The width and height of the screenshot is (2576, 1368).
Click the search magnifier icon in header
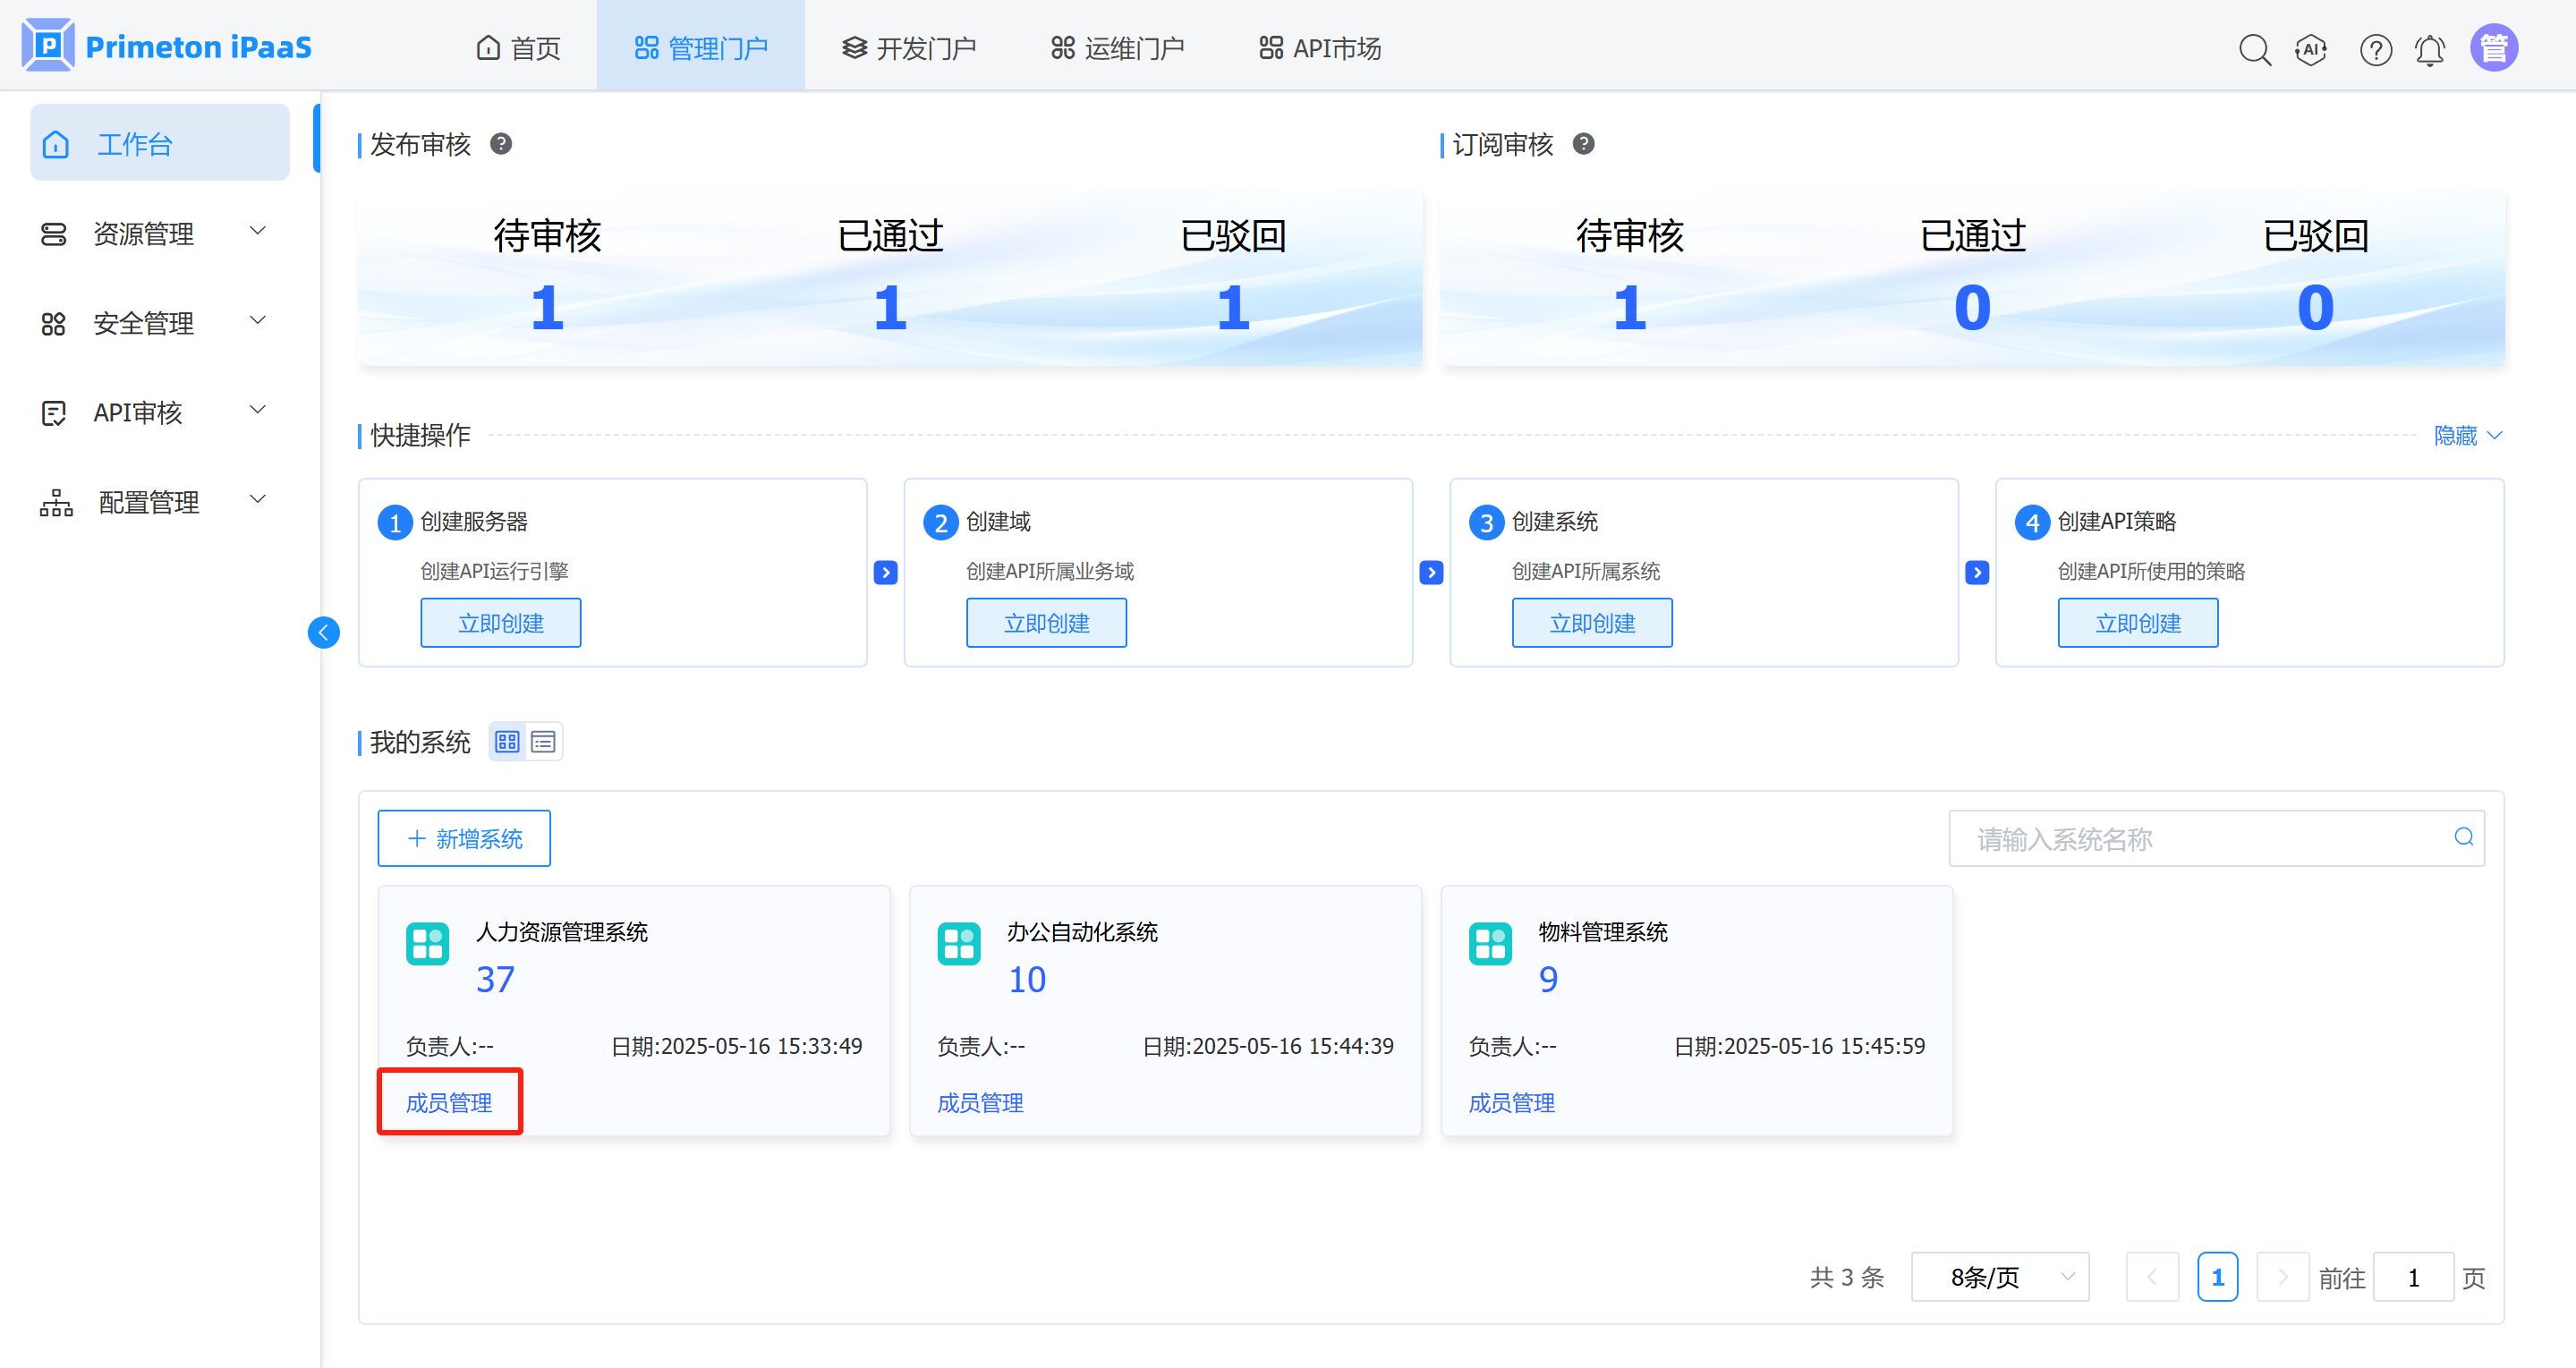click(x=2254, y=49)
